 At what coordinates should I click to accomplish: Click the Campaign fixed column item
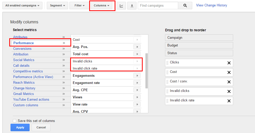(x=199, y=38)
